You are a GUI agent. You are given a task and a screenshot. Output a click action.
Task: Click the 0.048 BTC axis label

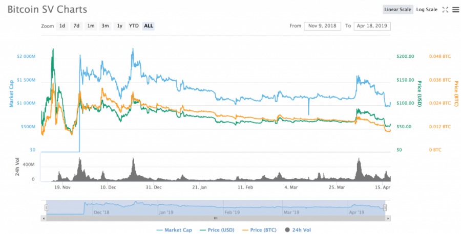[440, 56]
